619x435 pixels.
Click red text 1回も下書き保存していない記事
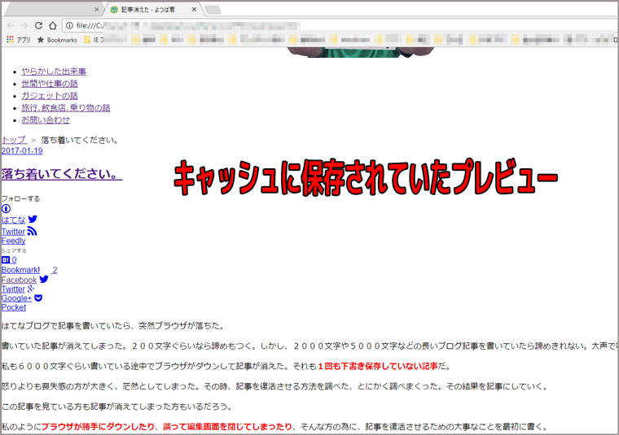[x=378, y=366]
